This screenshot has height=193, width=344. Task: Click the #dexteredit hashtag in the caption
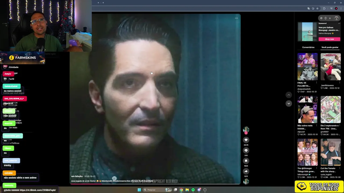coord(107,181)
